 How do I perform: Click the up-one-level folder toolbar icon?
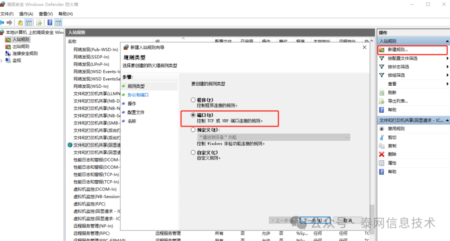click(20, 22)
